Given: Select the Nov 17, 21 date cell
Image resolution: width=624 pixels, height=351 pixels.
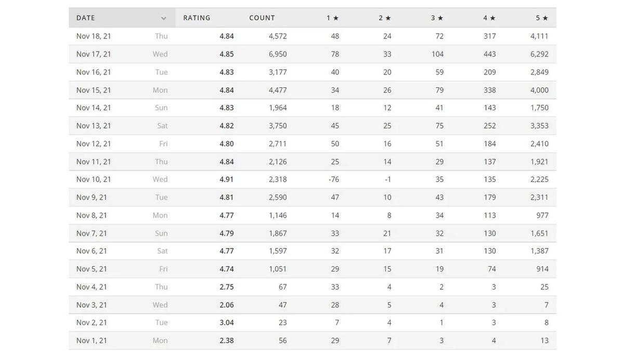Looking at the screenshot, I should click(94, 54).
